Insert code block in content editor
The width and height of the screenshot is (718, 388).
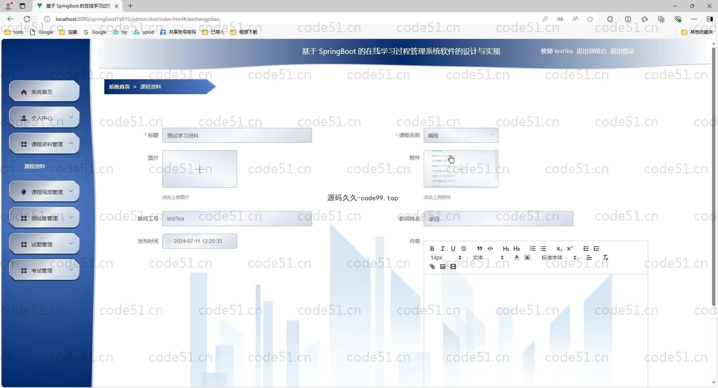point(490,249)
